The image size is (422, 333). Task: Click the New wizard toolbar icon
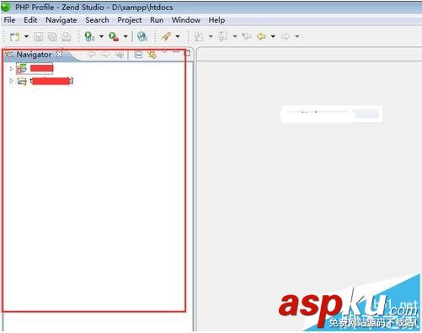click(x=14, y=37)
